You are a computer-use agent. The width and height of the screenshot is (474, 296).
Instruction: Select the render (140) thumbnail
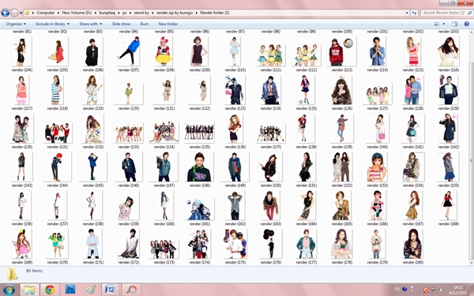(x=378, y=128)
